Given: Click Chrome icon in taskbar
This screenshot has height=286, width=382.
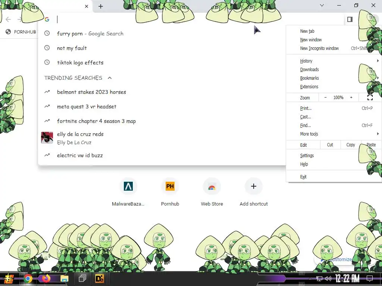Looking at the screenshot, I should point(28,279).
